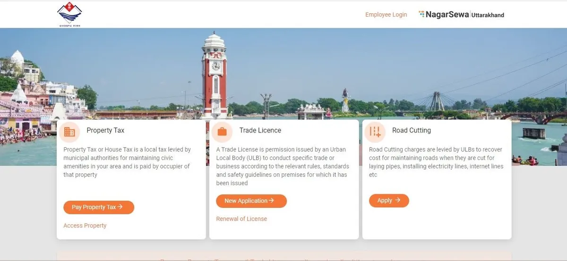This screenshot has width=567, height=261.
Task: Open the Access Property link
Action: 85,226
